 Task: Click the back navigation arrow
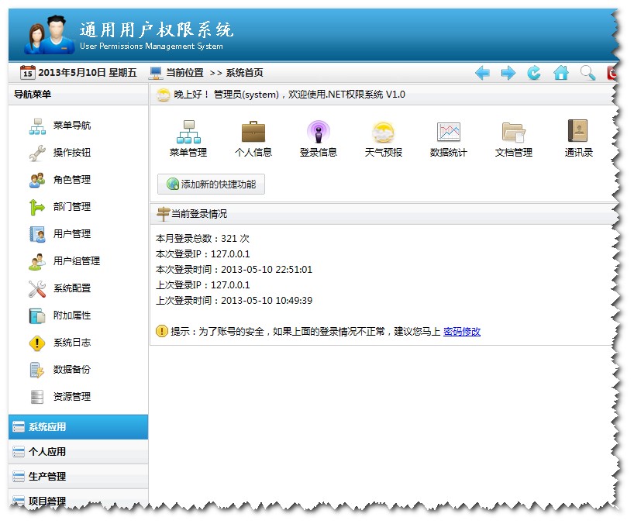click(x=481, y=72)
